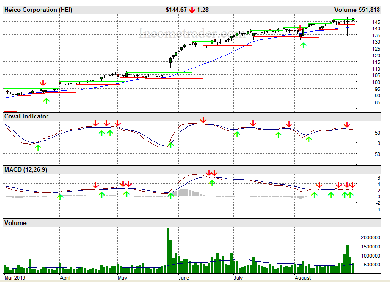Select the July date axis label
Viewport: 390px width, 282px height.
point(238,278)
